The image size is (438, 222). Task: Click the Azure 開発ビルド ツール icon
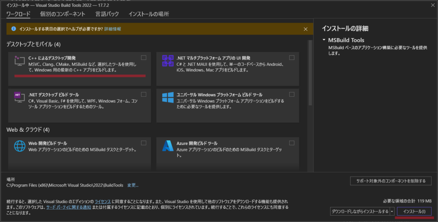coord(168,146)
